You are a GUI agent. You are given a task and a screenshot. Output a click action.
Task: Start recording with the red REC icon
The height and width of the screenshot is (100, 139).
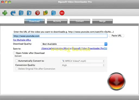[x=62, y=13]
